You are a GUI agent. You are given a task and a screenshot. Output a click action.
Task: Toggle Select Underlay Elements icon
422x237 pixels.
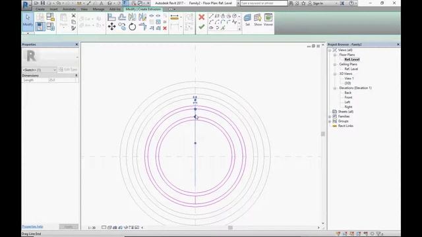click(x=345, y=234)
